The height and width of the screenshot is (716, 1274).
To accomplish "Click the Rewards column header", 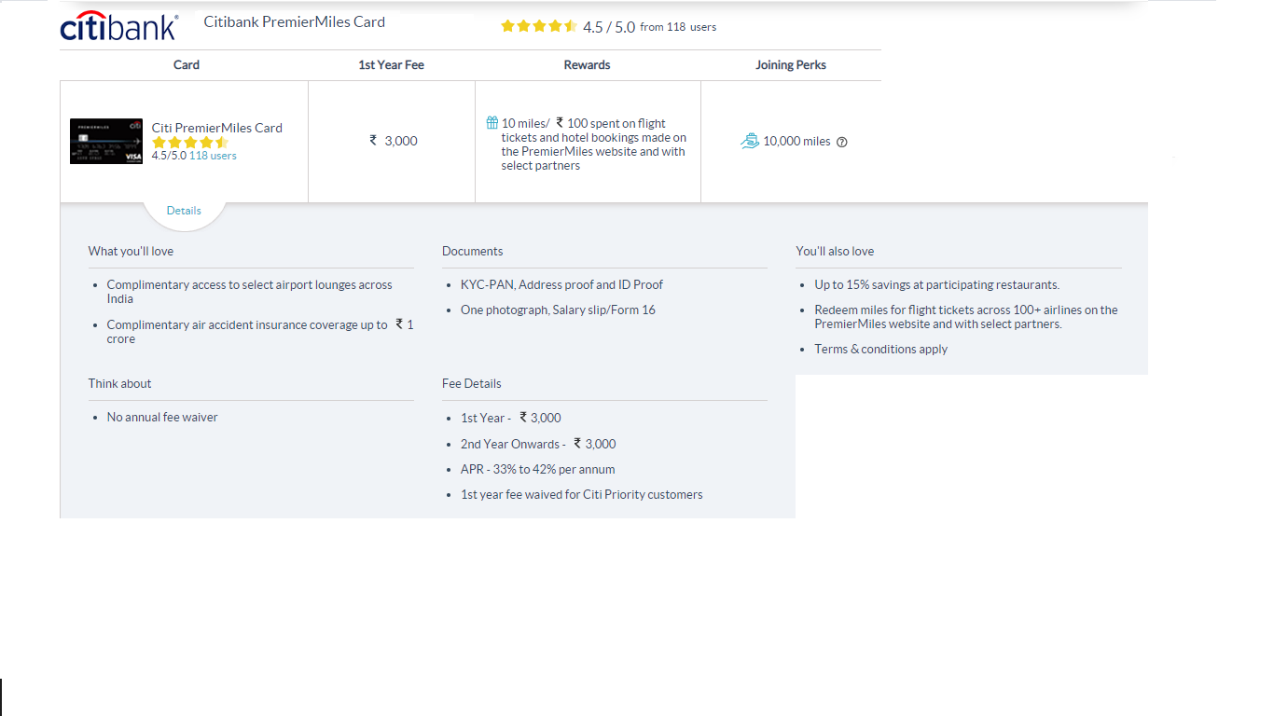I will [x=588, y=65].
